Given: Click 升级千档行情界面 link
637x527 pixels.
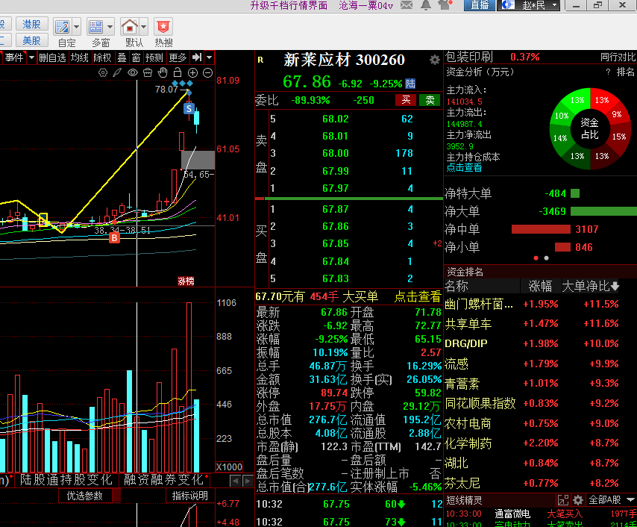Looking at the screenshot, I should pos(289,5).
